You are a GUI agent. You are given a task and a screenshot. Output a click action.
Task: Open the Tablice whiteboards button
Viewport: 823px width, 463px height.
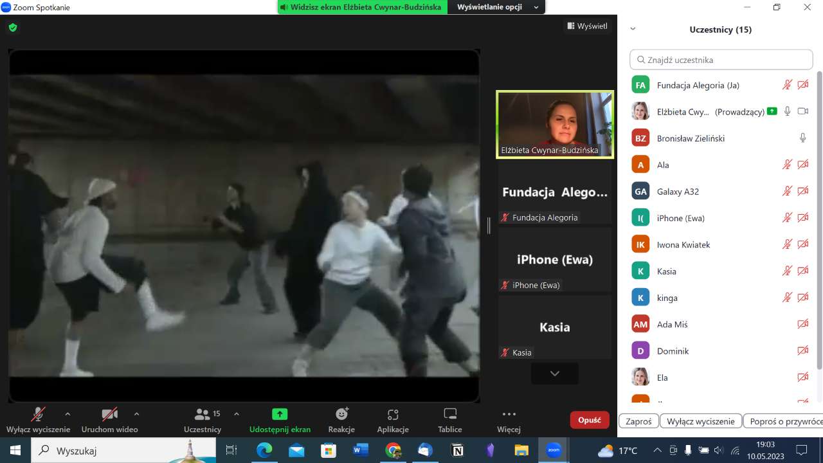coord(450,415)
